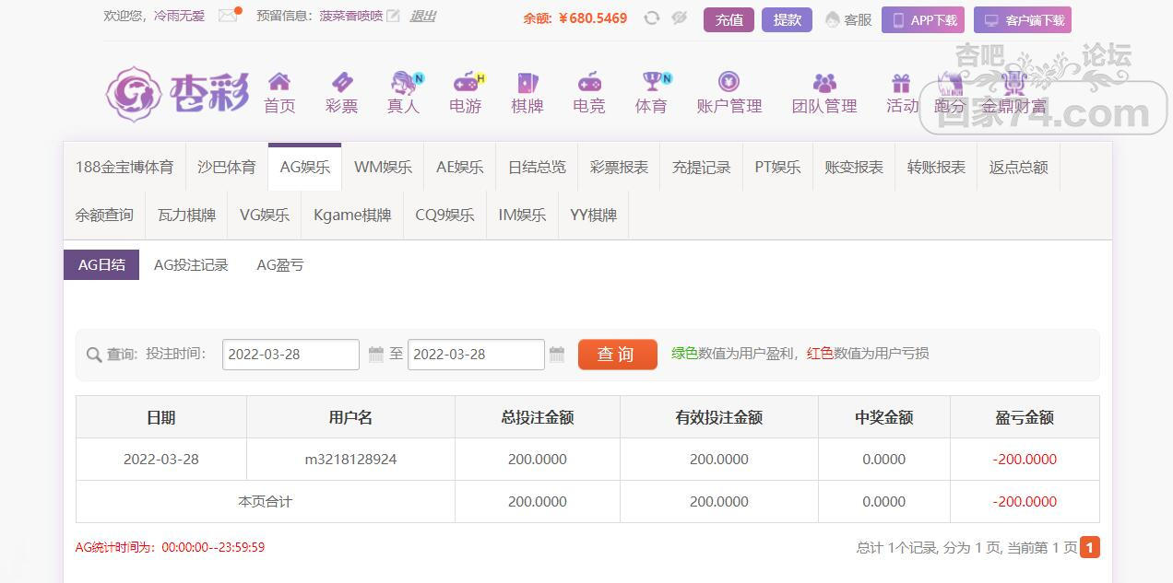
Task: Click the 有效投注金额 column header
Action: 719,417
